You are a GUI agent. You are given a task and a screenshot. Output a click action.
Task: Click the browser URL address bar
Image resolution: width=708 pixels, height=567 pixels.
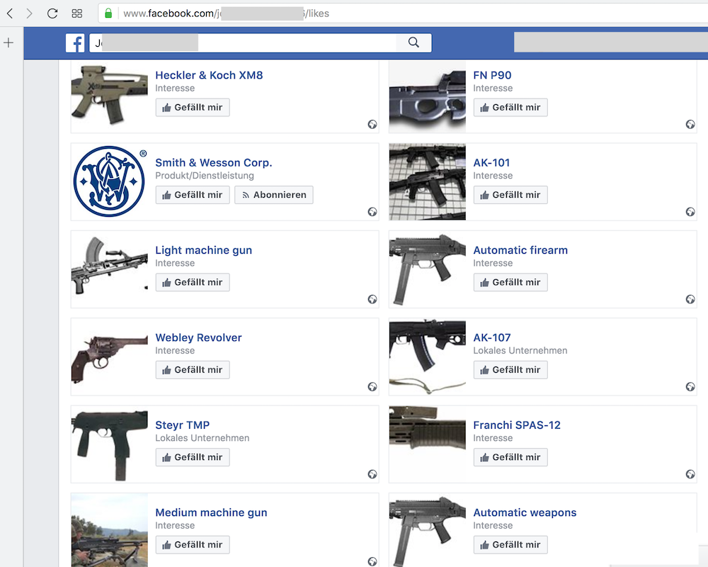tap(396, 13)
